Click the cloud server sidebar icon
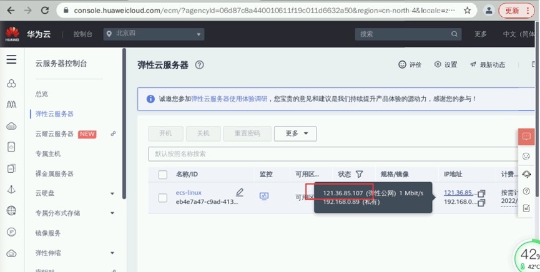This screenshot has height=272, width=540. 11,126
